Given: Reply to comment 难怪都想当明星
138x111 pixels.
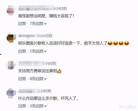Looking at the screenshot, I should click(22, 23).
